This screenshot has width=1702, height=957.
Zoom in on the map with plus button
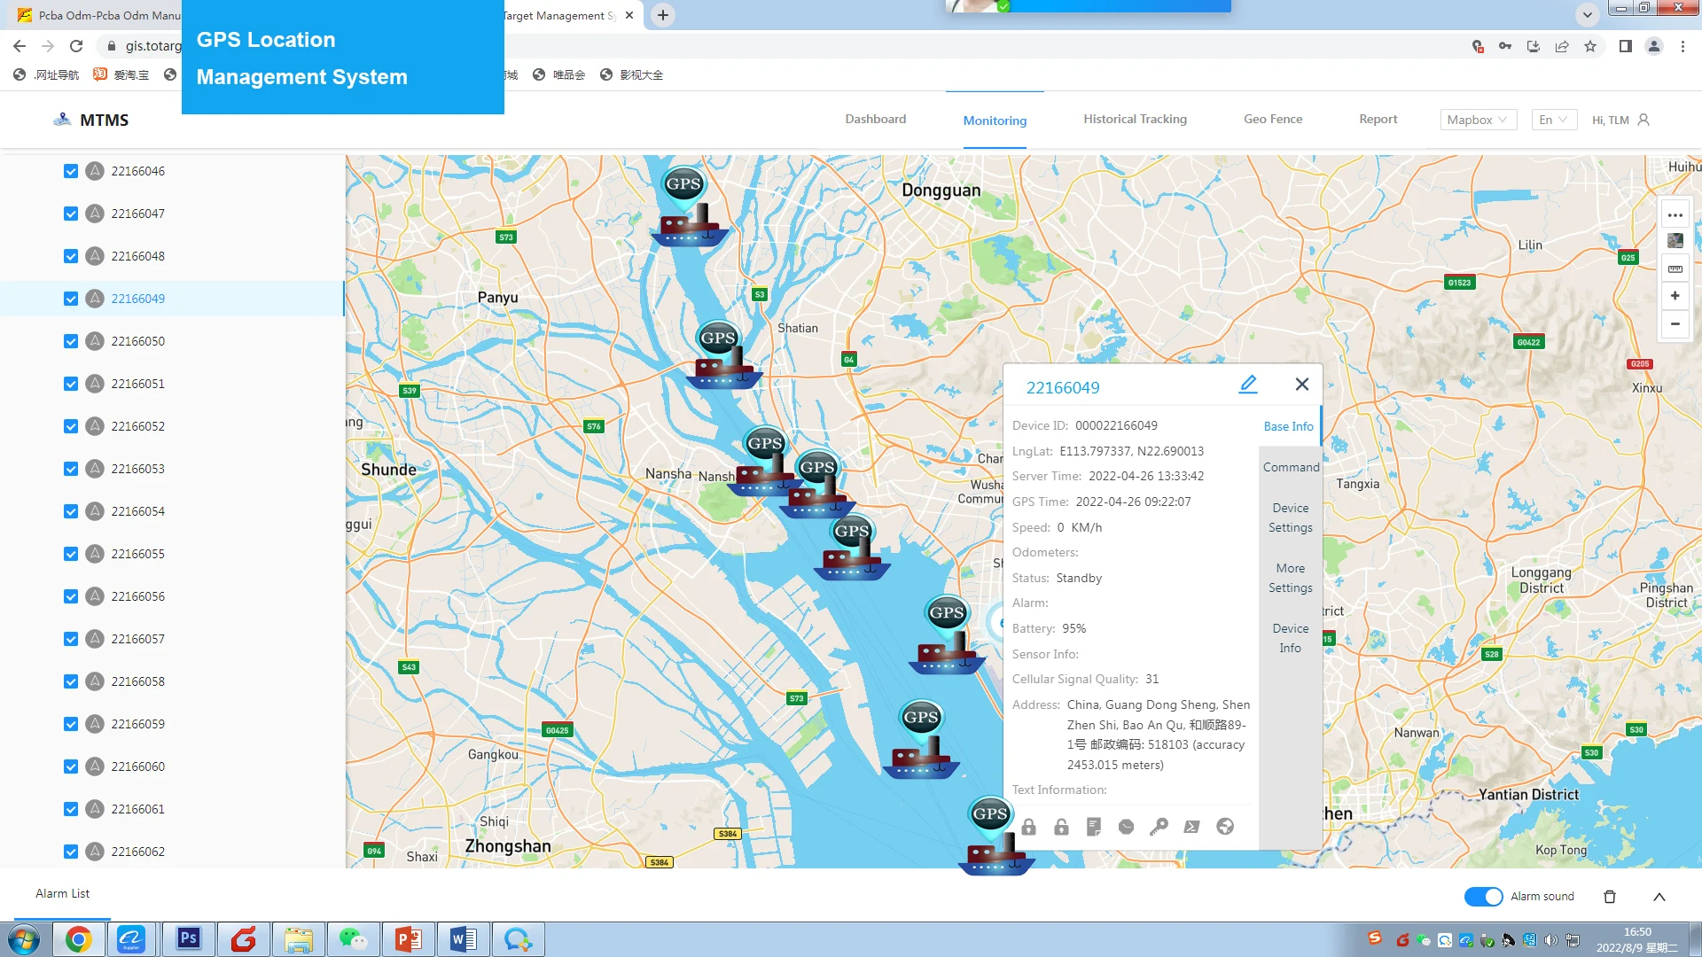[x=1675, y=296]
